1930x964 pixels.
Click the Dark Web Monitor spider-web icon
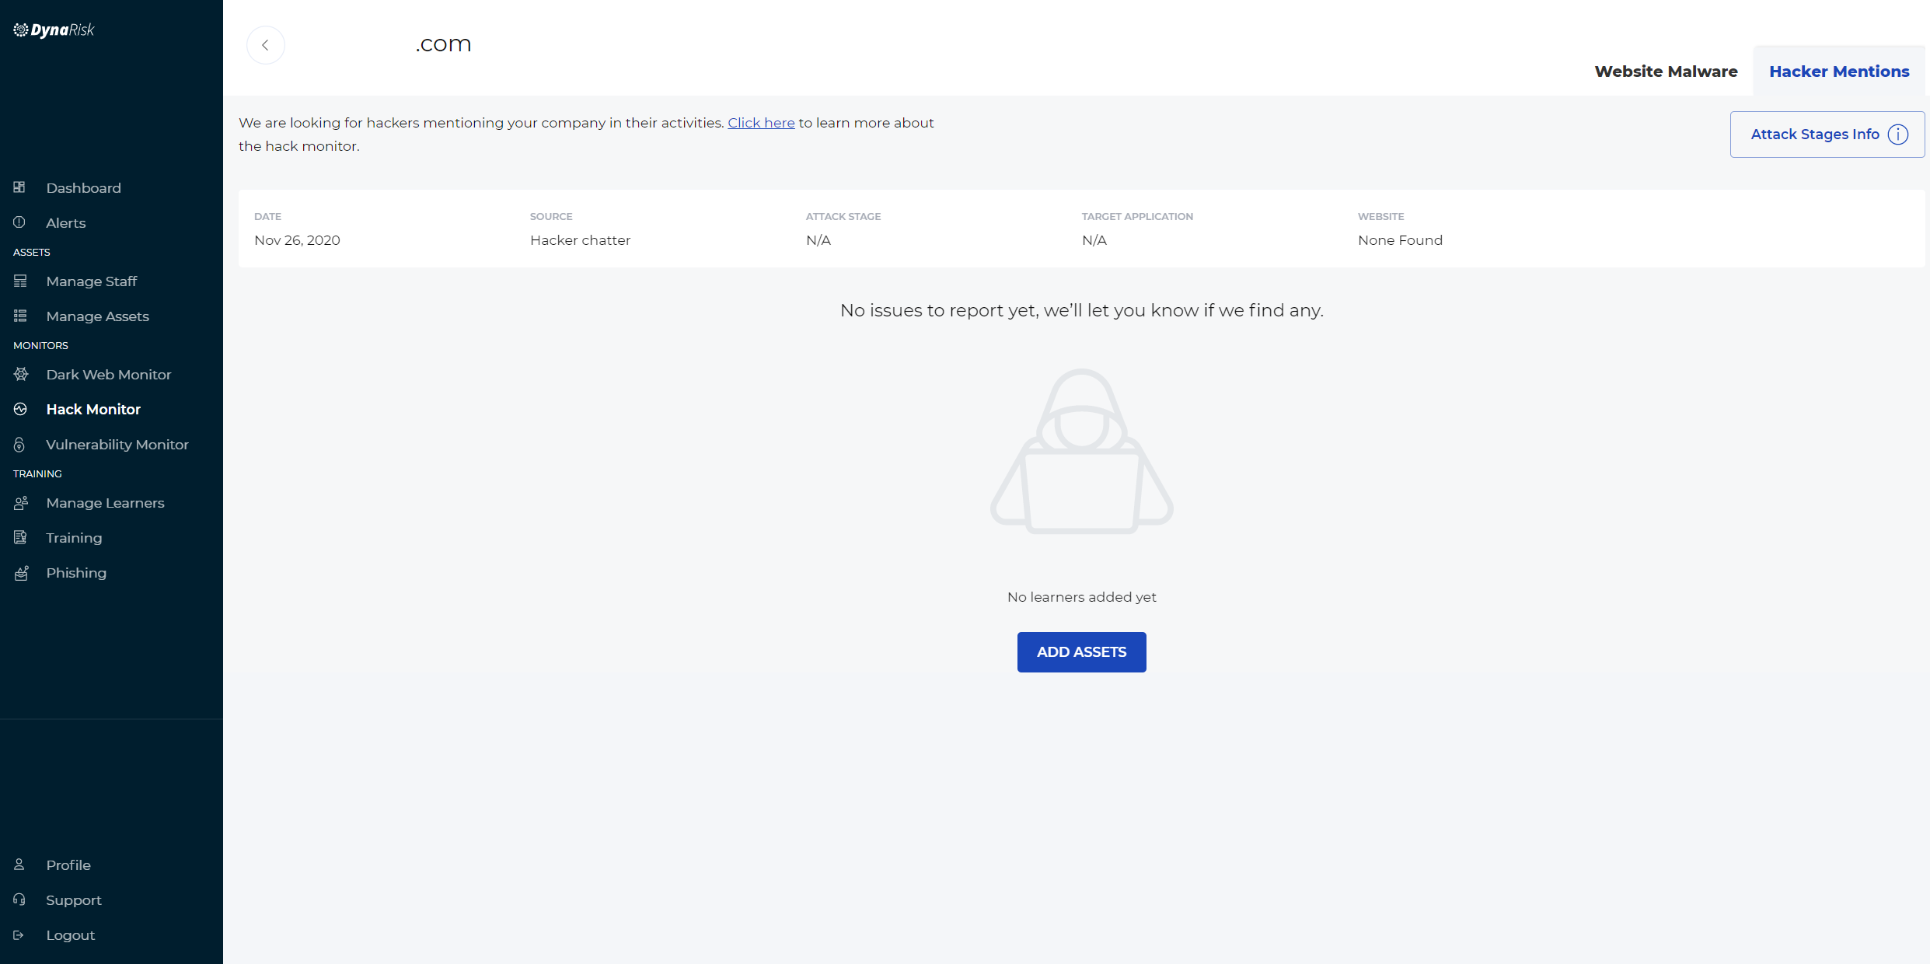click(x=21, y=374)
